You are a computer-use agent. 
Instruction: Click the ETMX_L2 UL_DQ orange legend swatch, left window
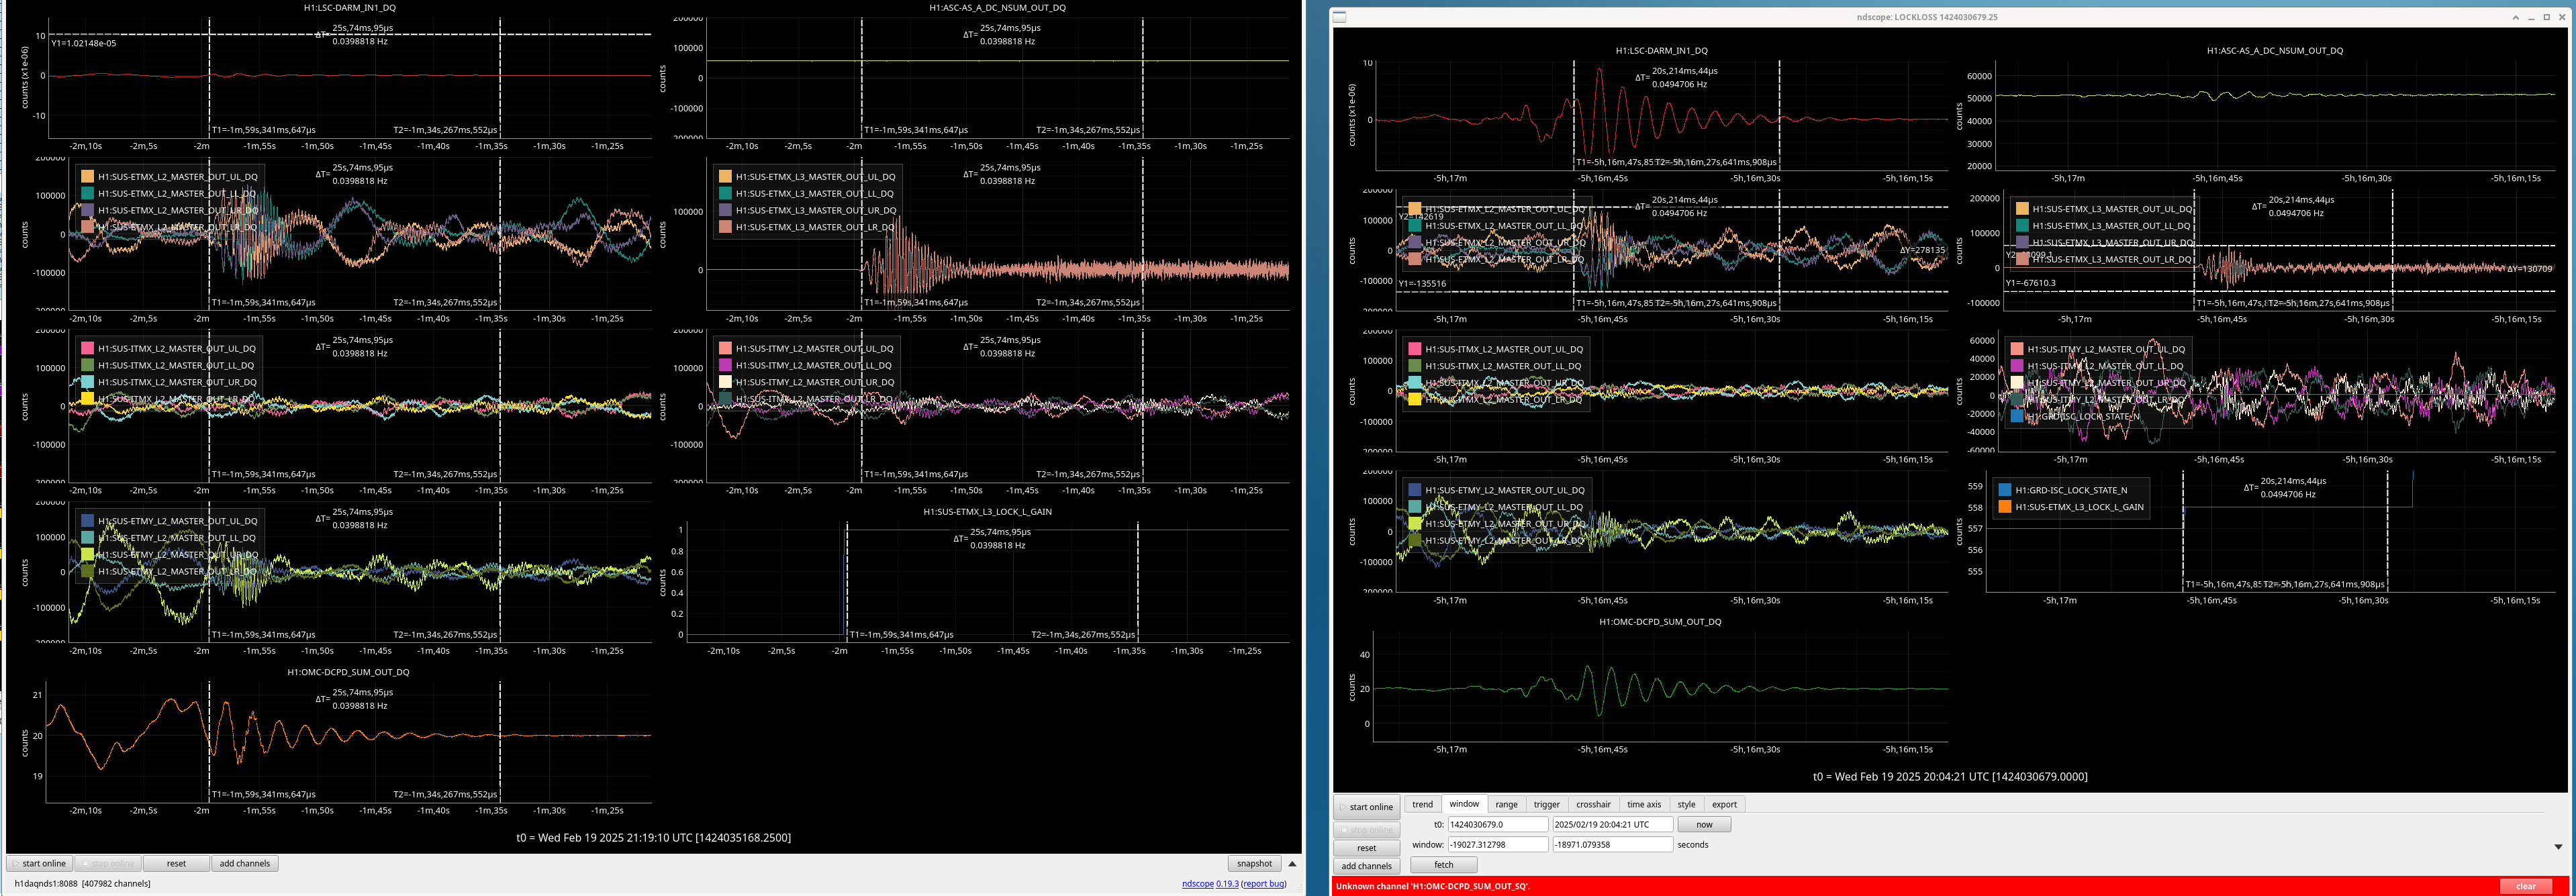(x=87, y=176)
